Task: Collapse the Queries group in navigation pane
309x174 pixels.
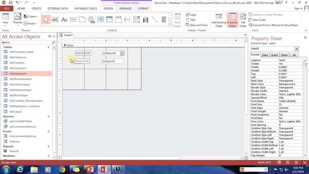Action: (48, 116)
